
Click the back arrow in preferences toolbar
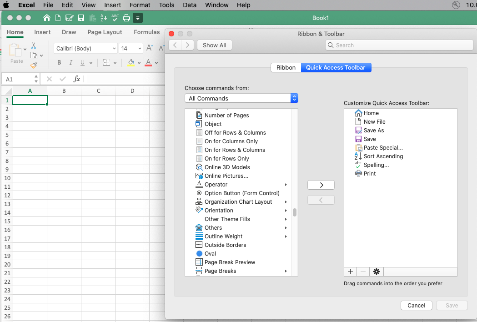175,45
